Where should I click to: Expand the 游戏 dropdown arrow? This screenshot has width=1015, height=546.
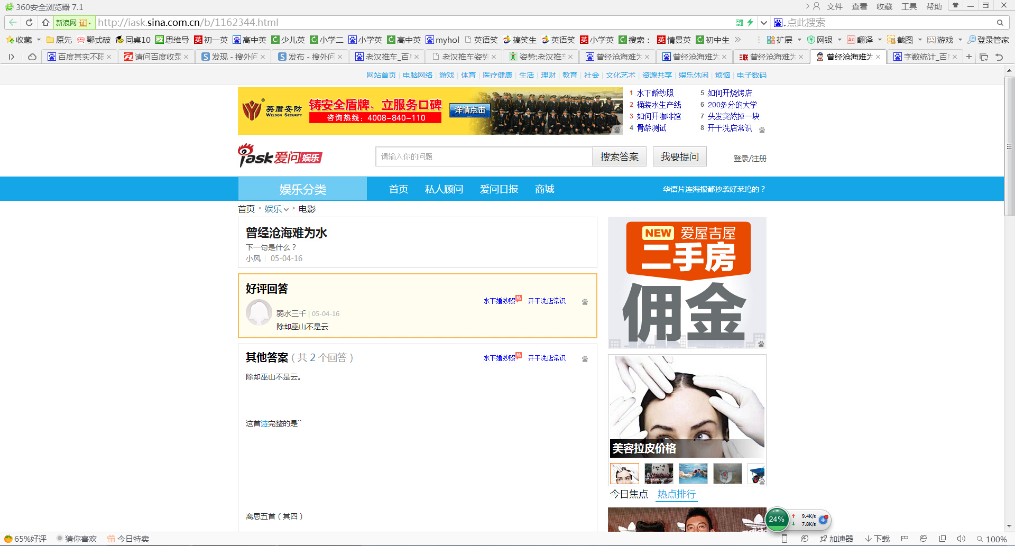960,40
